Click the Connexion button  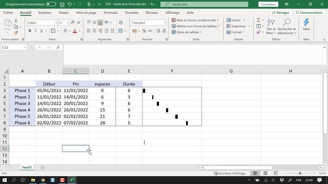point(268,4)
